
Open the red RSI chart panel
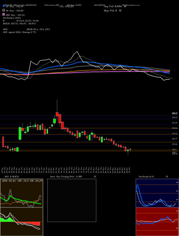coord(157,222)
